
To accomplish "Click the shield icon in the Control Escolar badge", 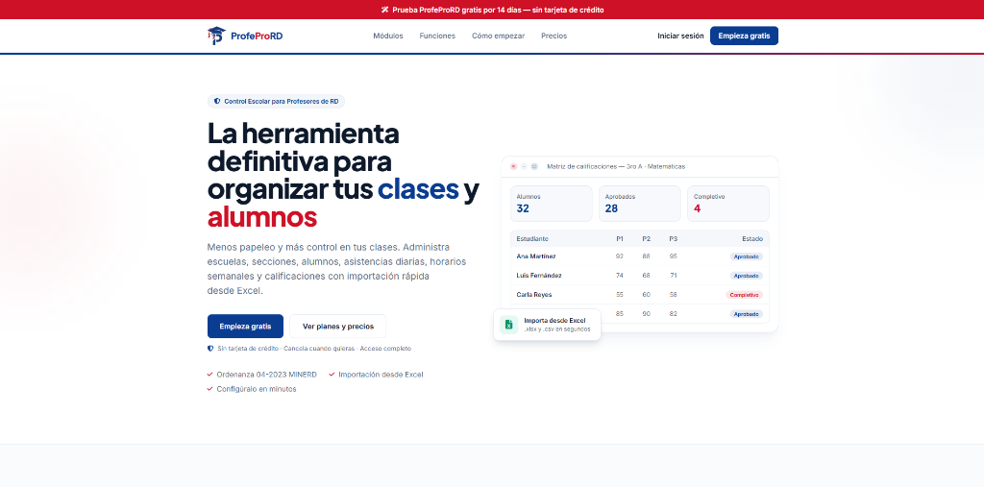I will tap(217, 101).
